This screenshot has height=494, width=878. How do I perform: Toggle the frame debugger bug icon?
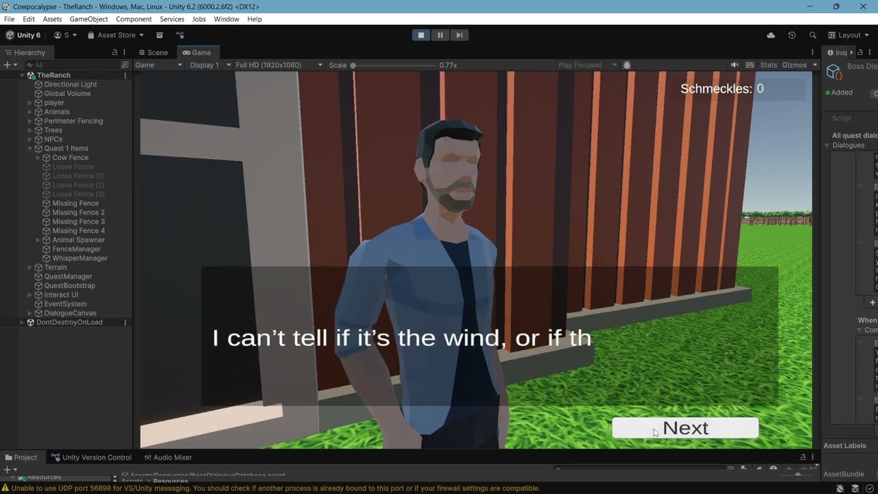pos(626,64)
